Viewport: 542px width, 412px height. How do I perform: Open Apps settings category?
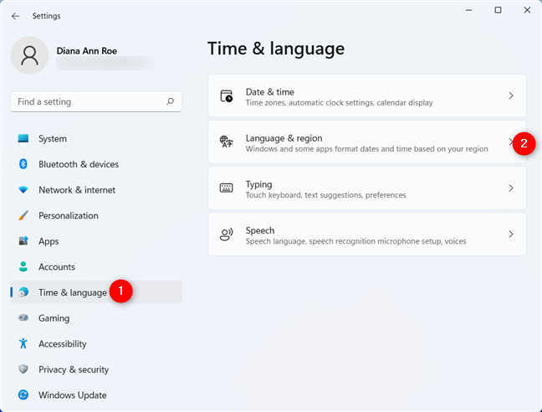click(x=96, y=241)
